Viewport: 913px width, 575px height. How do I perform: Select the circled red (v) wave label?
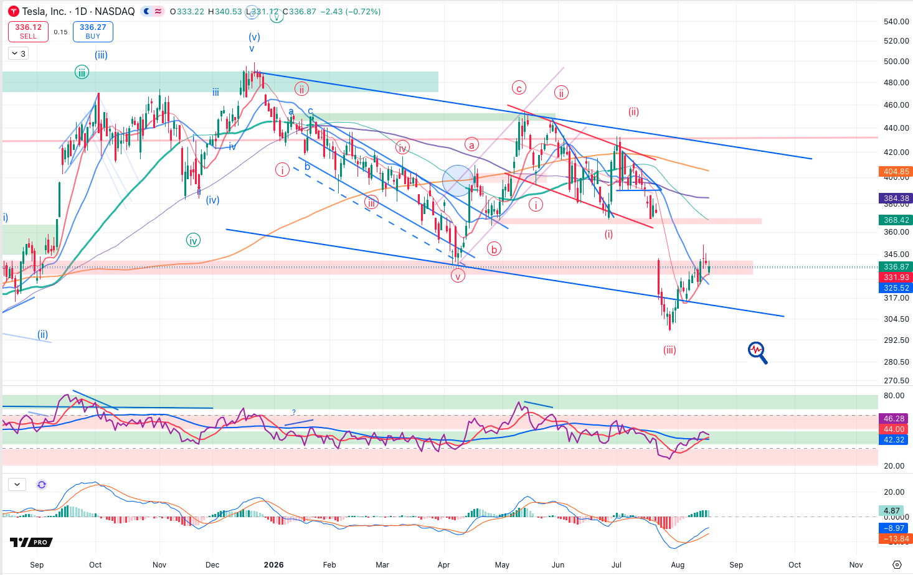(458, 276)
